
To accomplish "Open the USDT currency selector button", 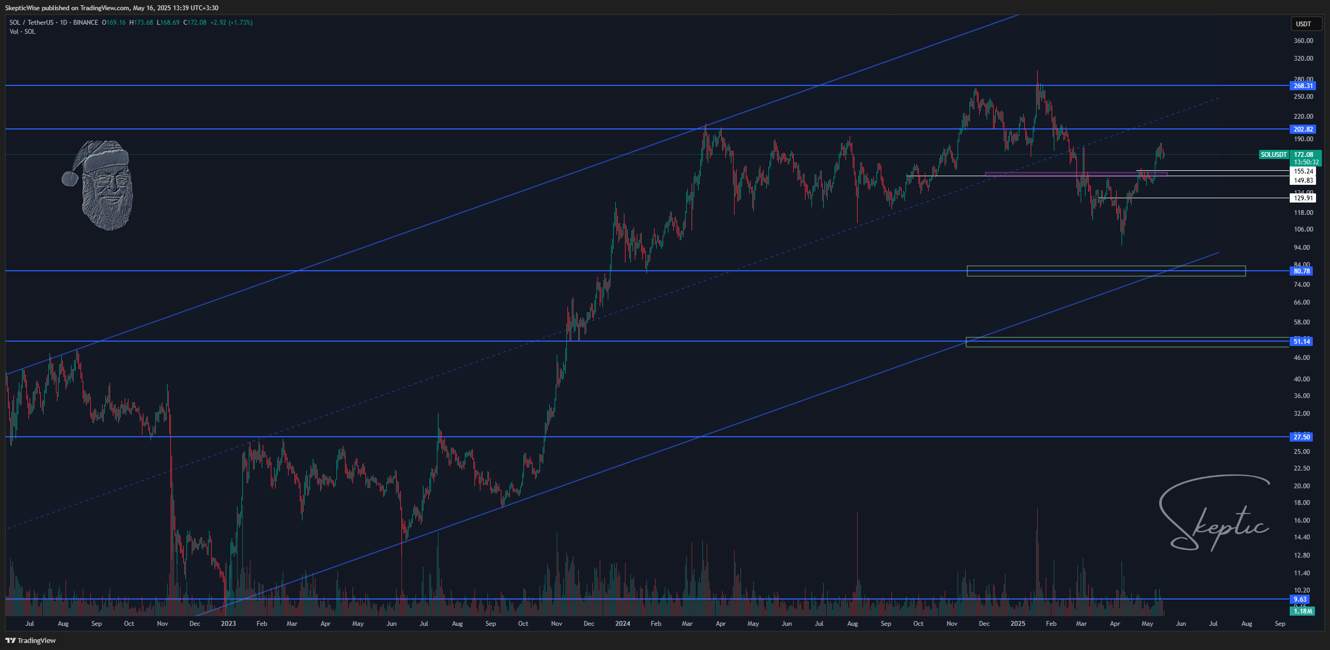I will pyautogui.click(x=1306, y=24).
